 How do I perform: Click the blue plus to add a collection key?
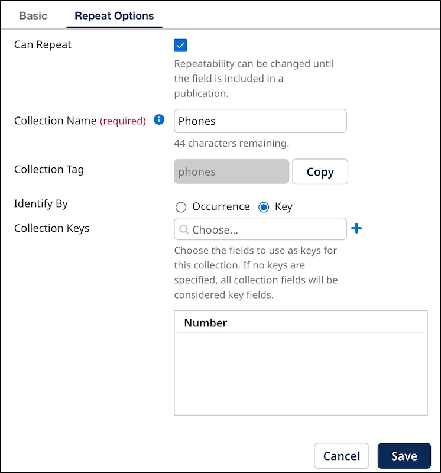[x=356, y=228]
